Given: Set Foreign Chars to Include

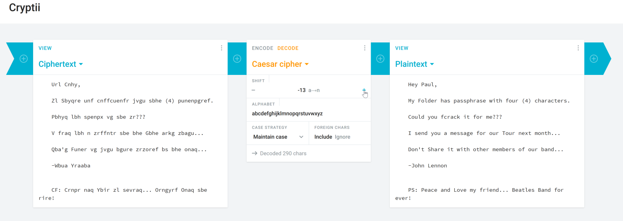Looking at the screenshot, I should [323, 137].
